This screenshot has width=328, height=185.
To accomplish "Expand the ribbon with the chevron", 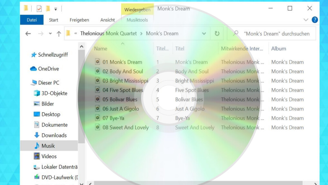I will point(306,20).
